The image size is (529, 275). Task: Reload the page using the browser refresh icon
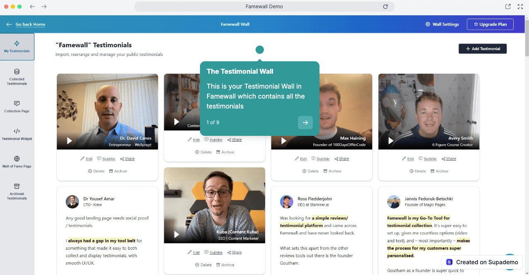pos(385,7)
